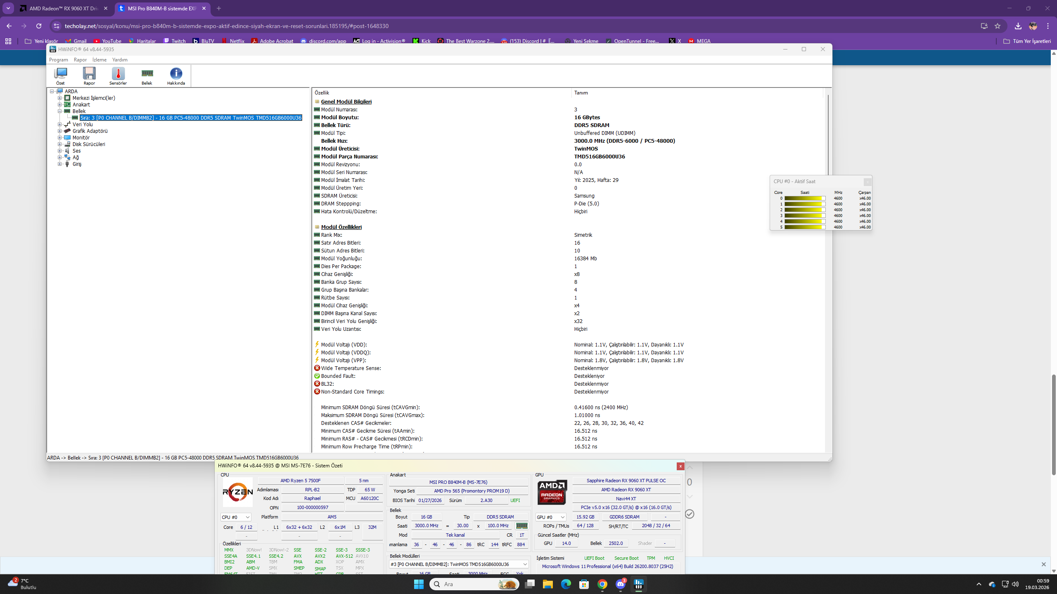
Task: Open the Twitch bookmark
Action: pos(175,41)
